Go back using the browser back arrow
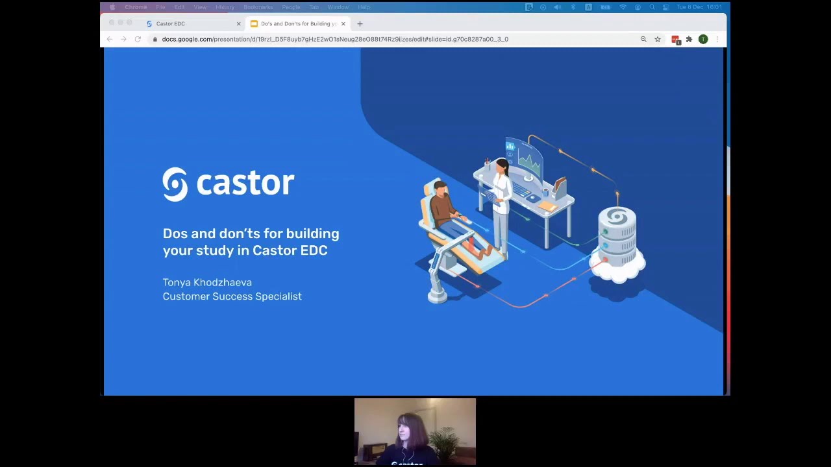Screen dimensions: 831x467 pos(110,40)
